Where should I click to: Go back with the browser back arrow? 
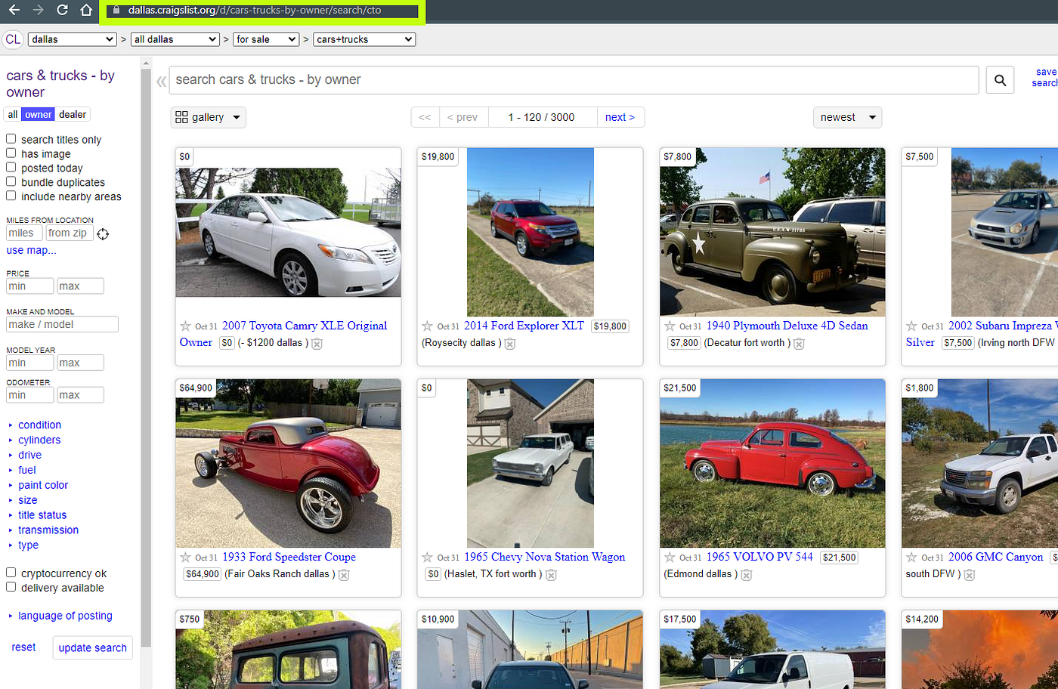(14, 10)
